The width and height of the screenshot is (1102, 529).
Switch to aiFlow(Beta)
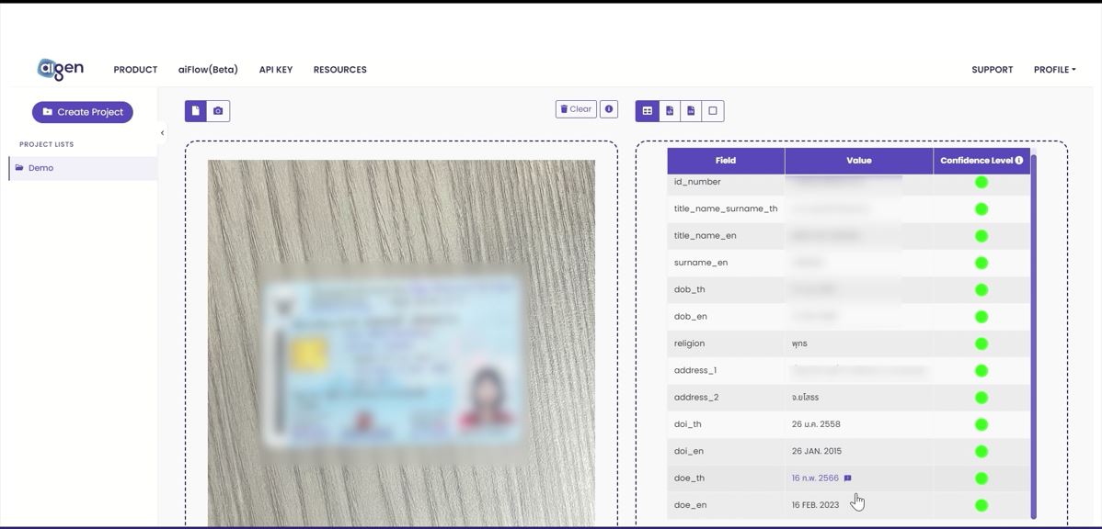tap(208, 69)
